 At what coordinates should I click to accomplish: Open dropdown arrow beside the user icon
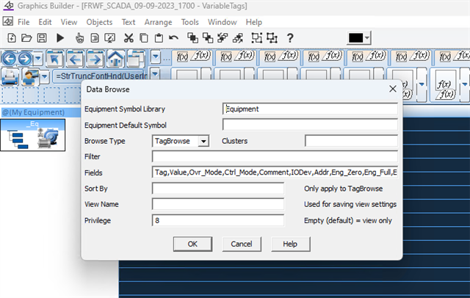click(x=45, y=76)
